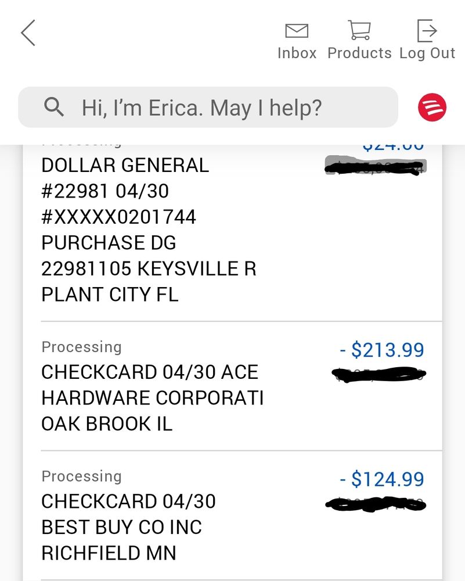Tap the Log Out text
The height and width of the screenshot is (581, 465).
[427, 53]
